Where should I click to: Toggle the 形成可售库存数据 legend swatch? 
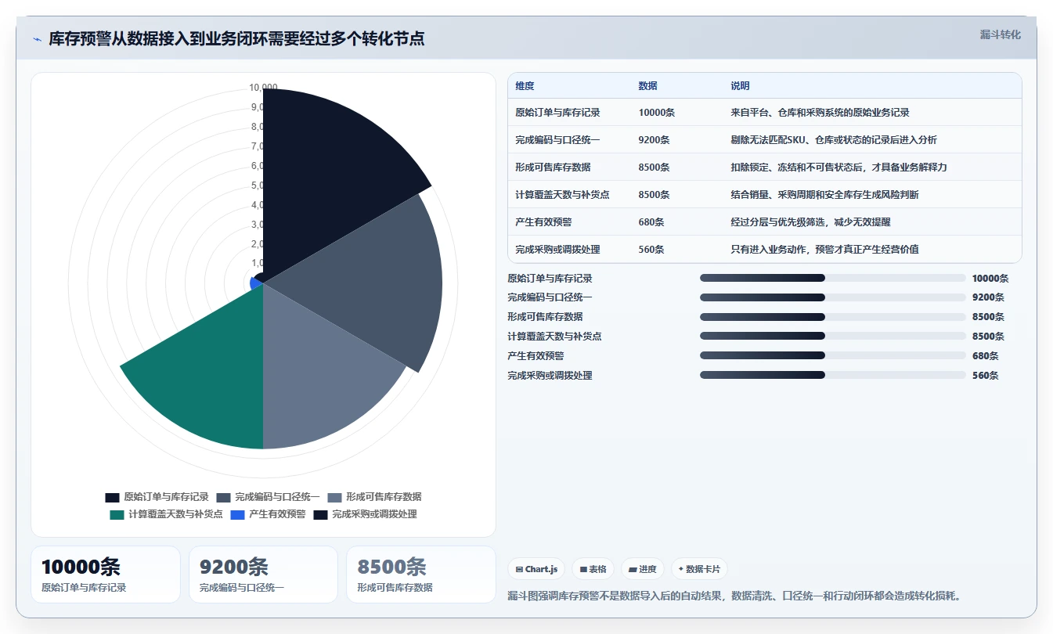pos(334,497)
